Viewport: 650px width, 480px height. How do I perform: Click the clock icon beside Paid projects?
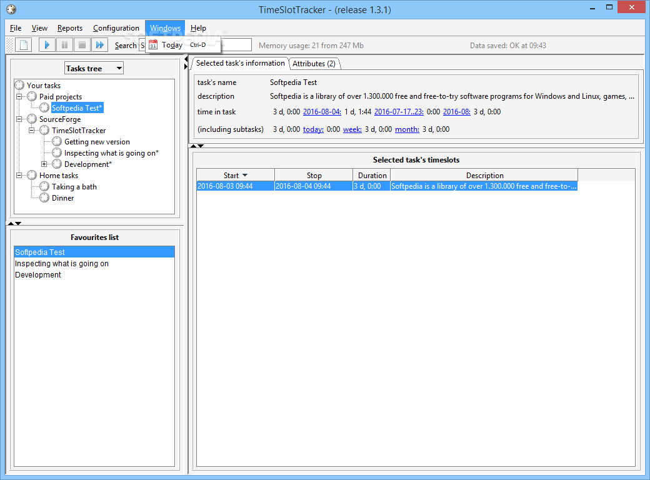(x=32, y=96)
